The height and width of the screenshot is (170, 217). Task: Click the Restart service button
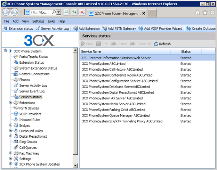[x=119, y=44]
